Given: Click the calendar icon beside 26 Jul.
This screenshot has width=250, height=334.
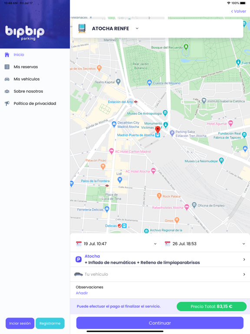Looking at the screenshot, I should [x=168, y=244].
